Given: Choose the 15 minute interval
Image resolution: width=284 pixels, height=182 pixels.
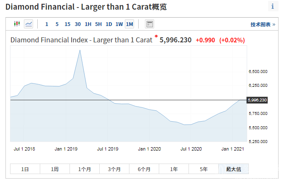Looking at the screenshot, I should (67, 24).
